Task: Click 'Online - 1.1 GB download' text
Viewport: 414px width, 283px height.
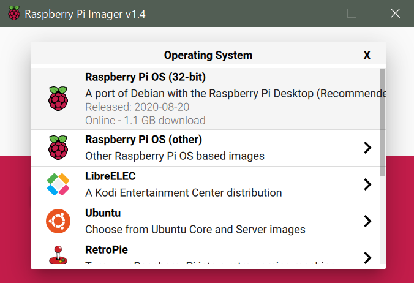Action: [145, 121]
